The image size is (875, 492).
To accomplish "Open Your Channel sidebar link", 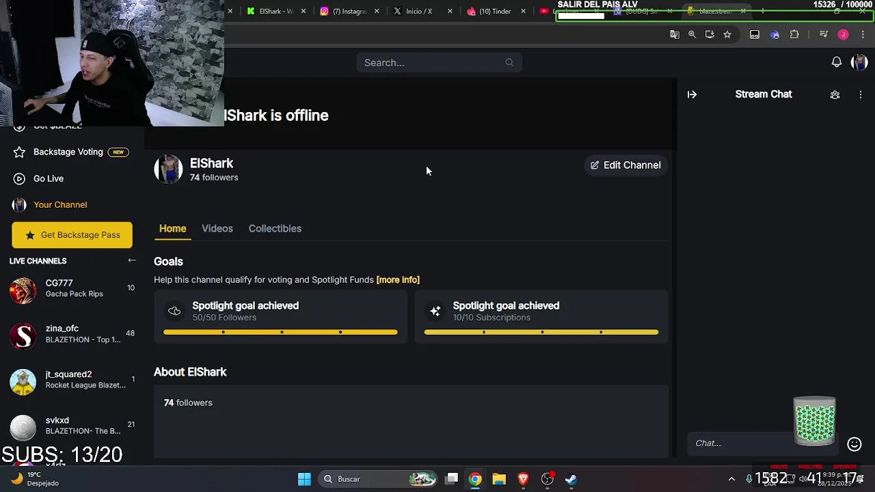I will [60, 204].
